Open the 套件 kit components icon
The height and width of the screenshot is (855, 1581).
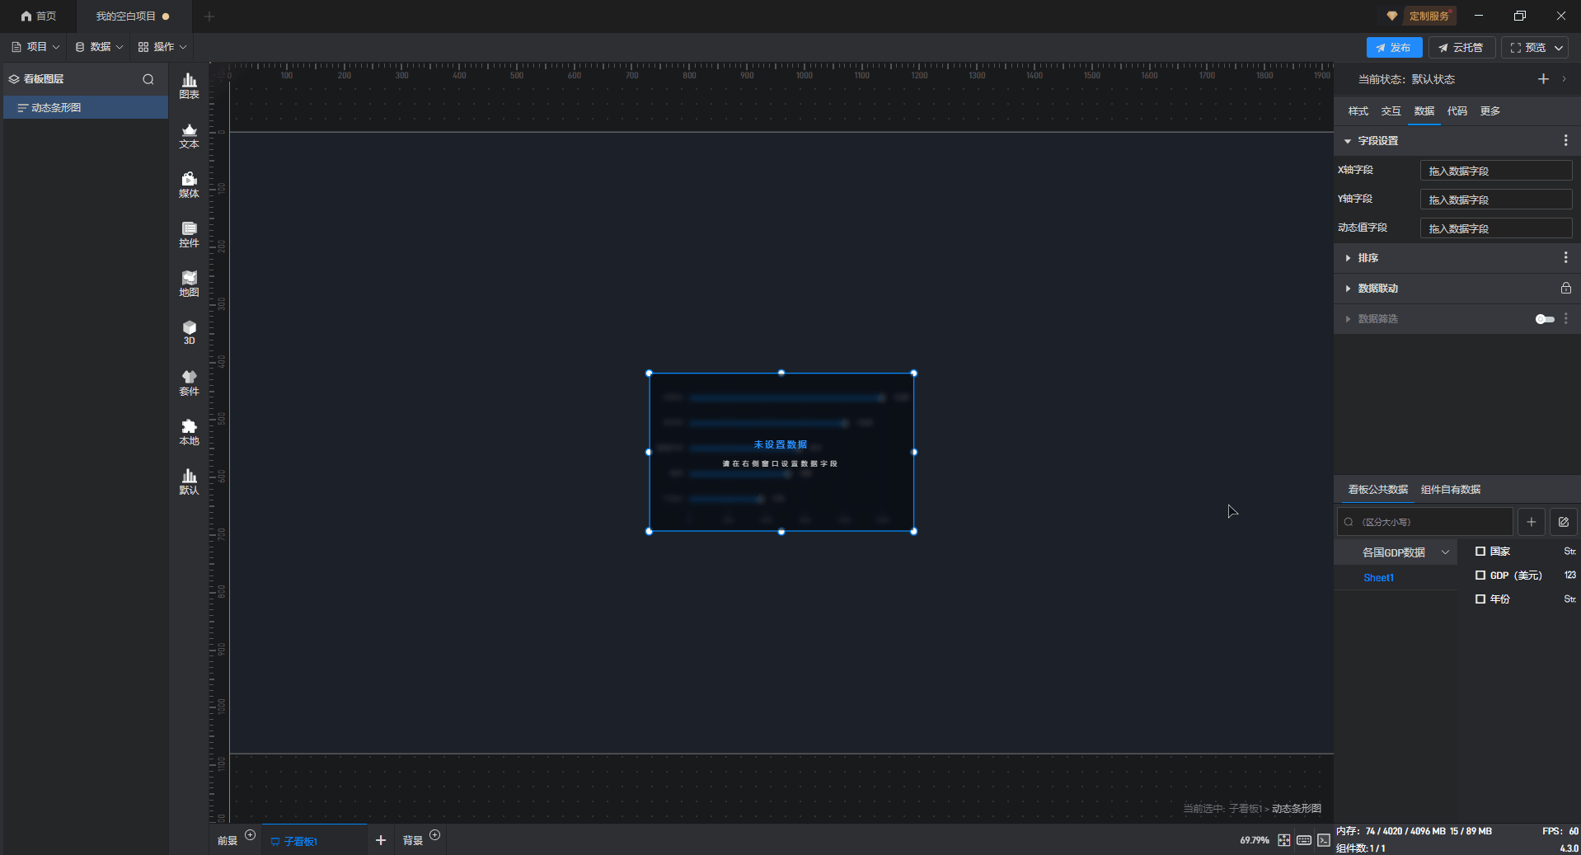click(189, 383)
